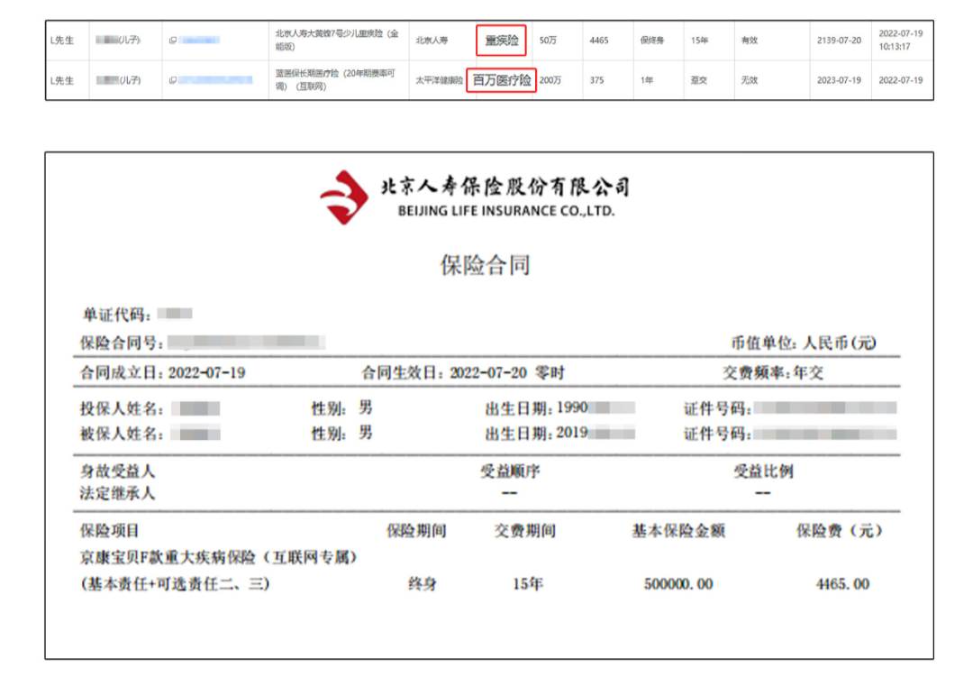973x677 pixels.
Task: Click 交费频率: 年交 text
Action: [x=773, y=372]
